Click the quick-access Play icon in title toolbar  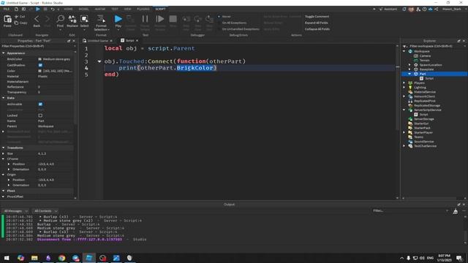[38, 9]
